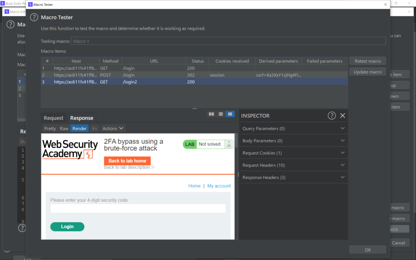
Task: Select the Pretty view tab
Action: (50, 128)
